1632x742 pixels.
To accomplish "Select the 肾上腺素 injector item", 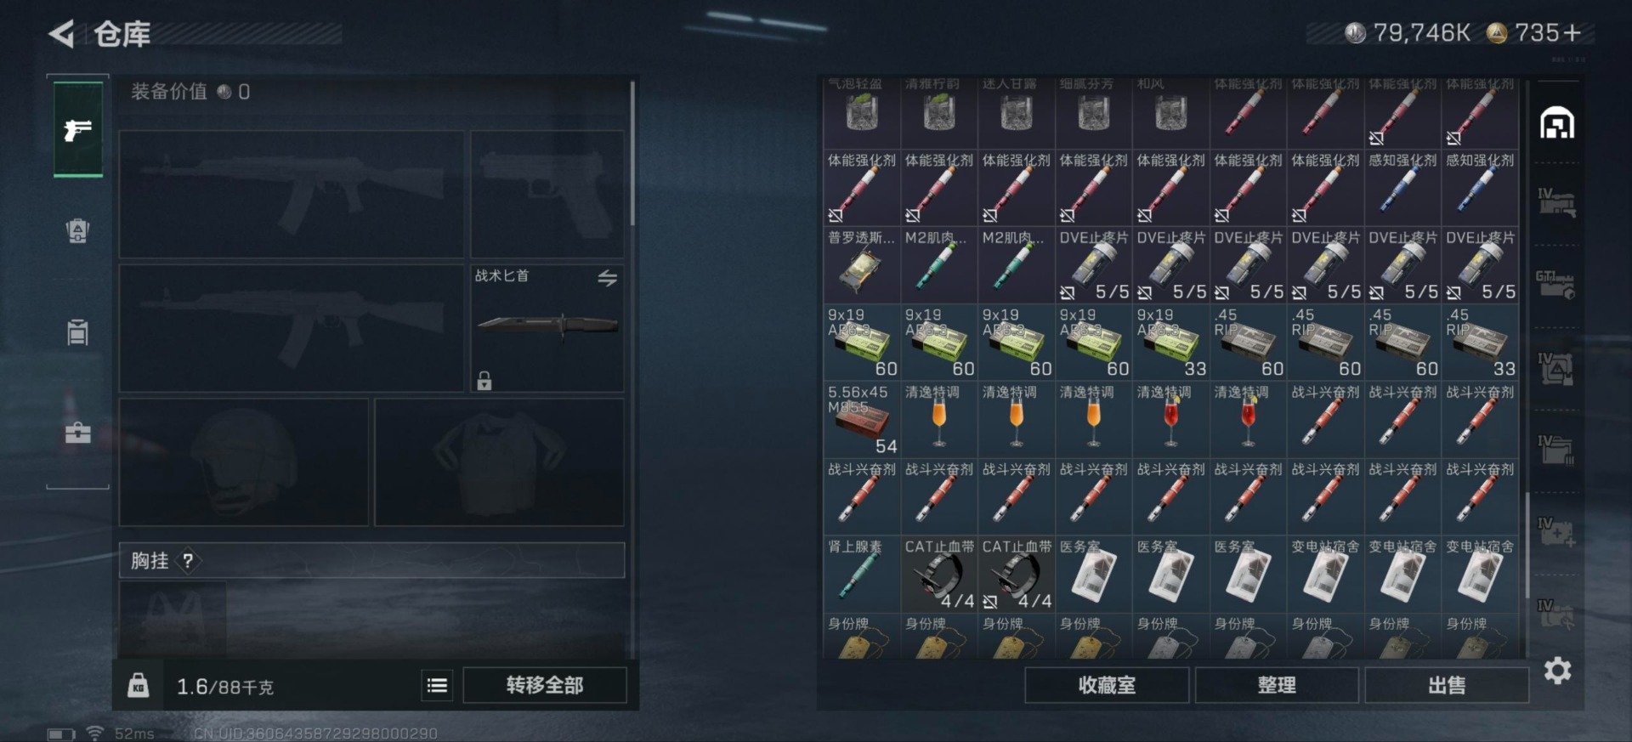I will click(x=861, y=575).
